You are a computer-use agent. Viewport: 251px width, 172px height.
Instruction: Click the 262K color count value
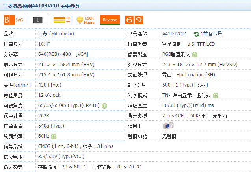coord(44,116)
